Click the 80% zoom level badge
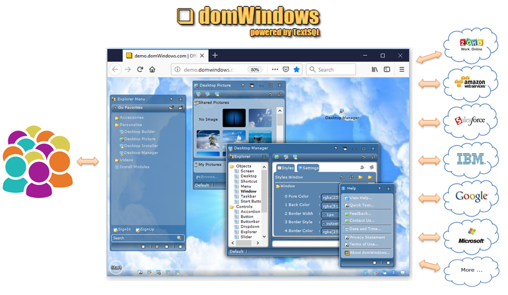The image size is (508, 295). click(255, 70)
